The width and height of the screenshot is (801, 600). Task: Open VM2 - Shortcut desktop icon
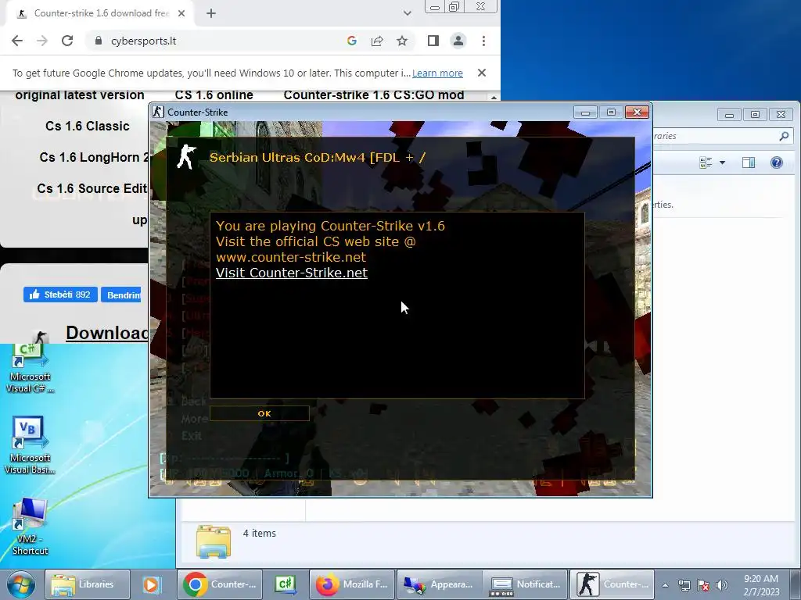point(30,527)
